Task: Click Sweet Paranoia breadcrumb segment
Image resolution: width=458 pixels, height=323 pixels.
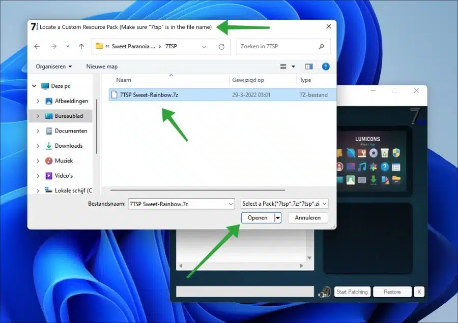Action: point(133,46)
